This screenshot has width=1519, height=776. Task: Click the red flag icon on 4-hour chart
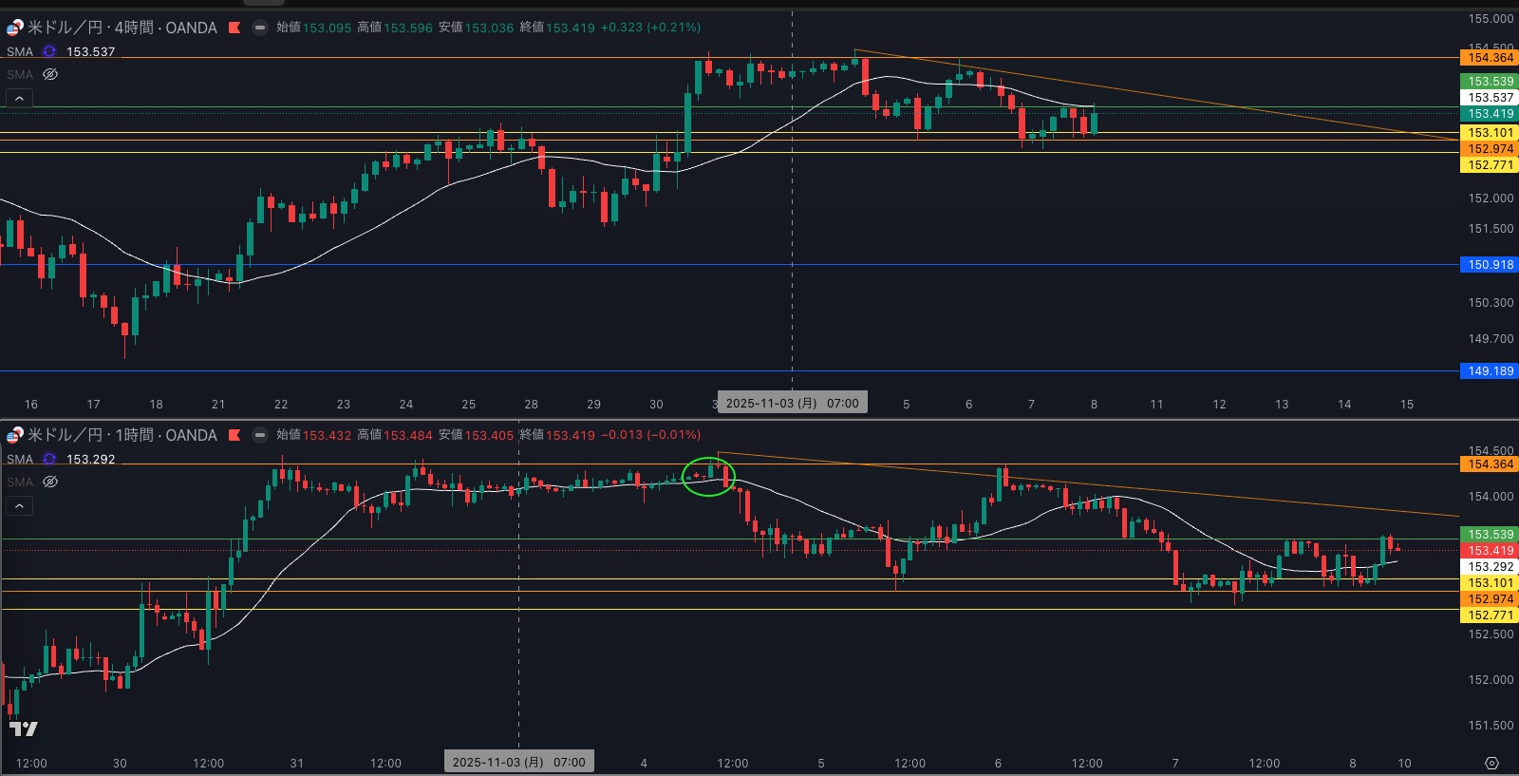coord(234,28)
